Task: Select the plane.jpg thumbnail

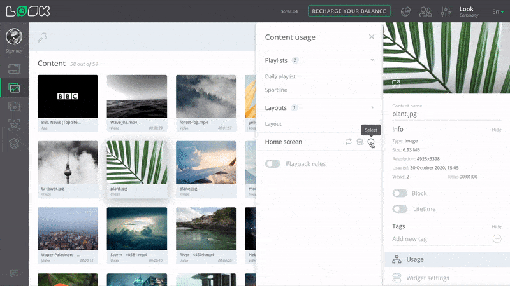Action: coord(206,163)
